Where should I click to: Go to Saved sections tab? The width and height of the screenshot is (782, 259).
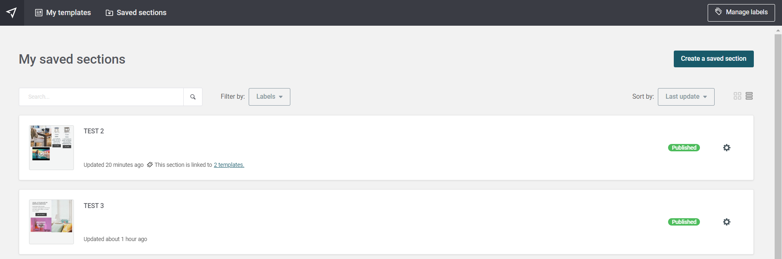[x=136, y=13]
